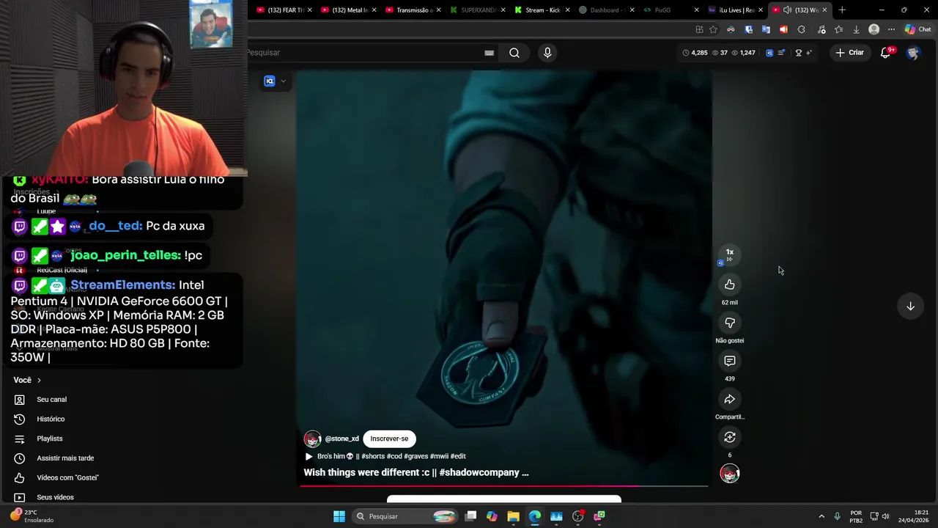Viewport: 938px width, 528px height.
Task: Switch to the Dashboard tab
Action: coord(605,10)
